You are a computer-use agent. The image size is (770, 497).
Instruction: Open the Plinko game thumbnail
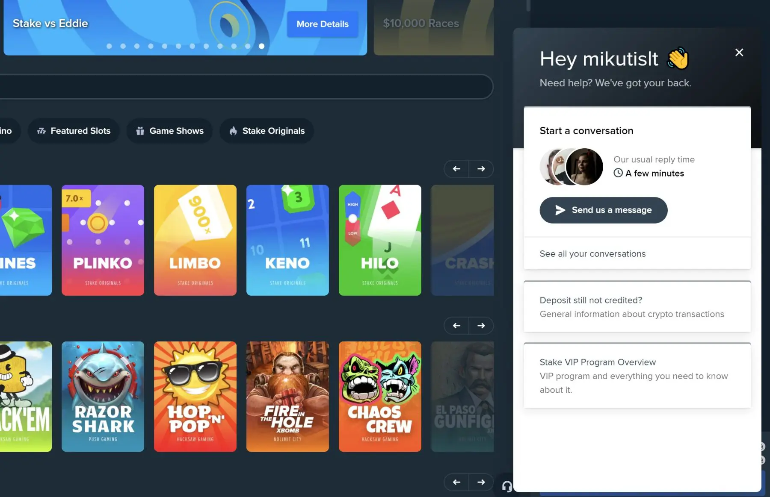click(103, 240)
